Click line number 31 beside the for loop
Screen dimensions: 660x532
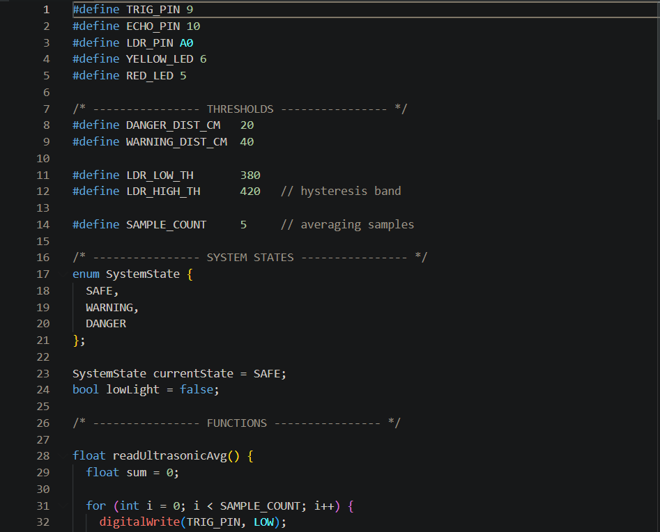coord(43,506)
